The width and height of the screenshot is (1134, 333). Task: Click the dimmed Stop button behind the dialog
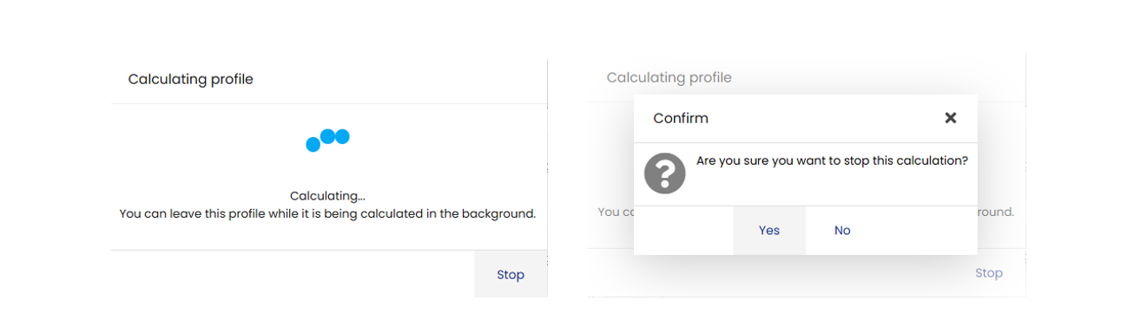989,272
